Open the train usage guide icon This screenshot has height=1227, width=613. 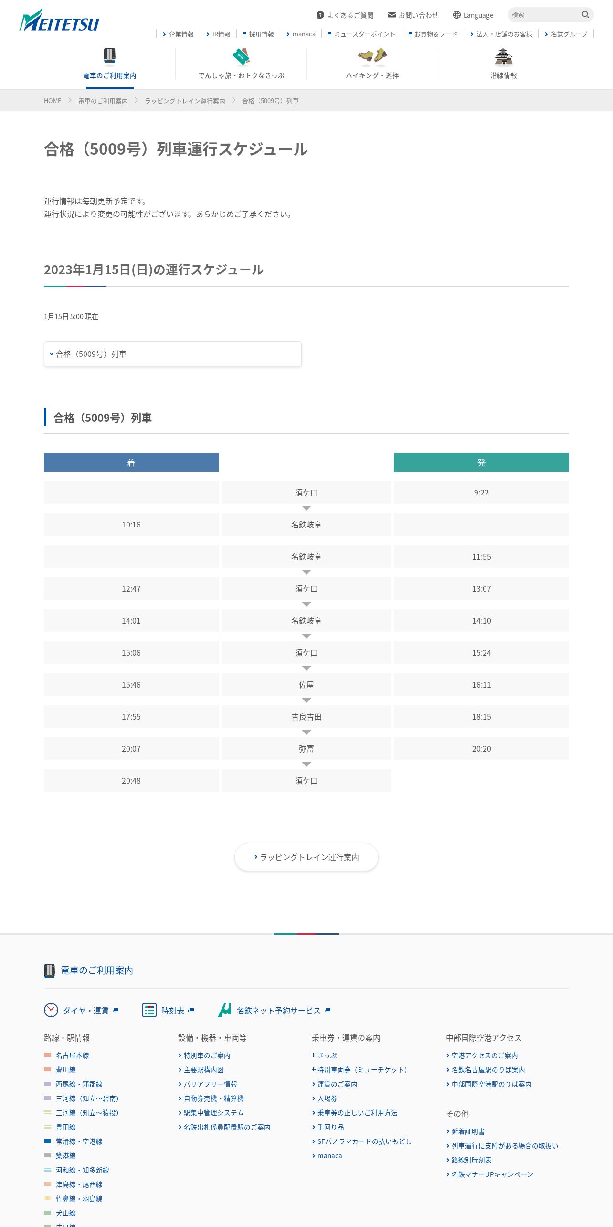point(110,56)
